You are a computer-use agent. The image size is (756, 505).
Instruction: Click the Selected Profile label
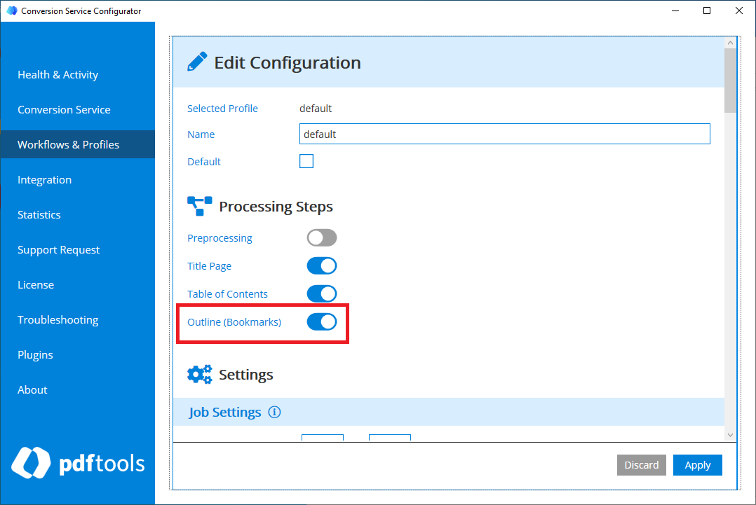click(x=222, y=109)
